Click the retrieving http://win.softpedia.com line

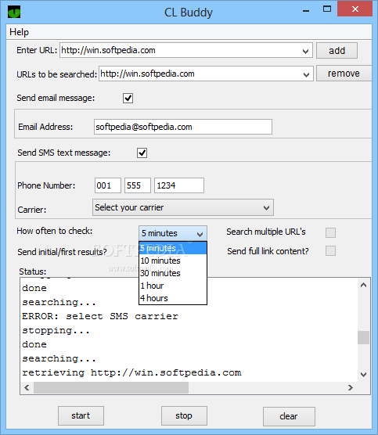click(x=131, y=372)
